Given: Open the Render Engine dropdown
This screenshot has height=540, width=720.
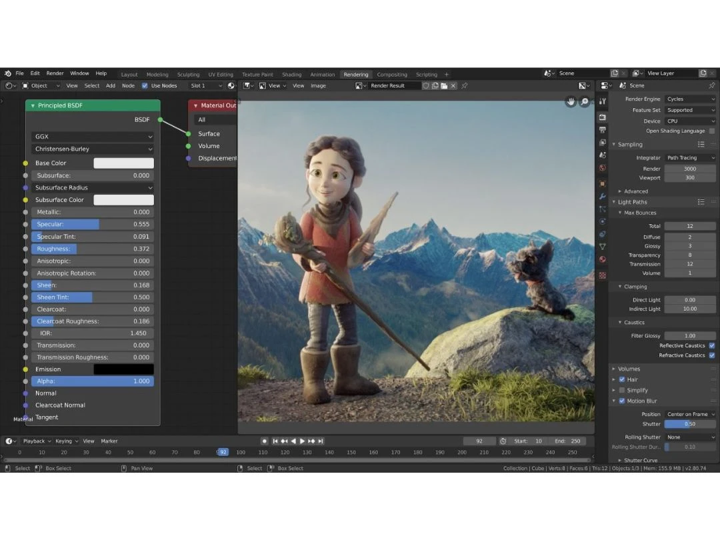Looking at the screenshot, I should point(690,99).
